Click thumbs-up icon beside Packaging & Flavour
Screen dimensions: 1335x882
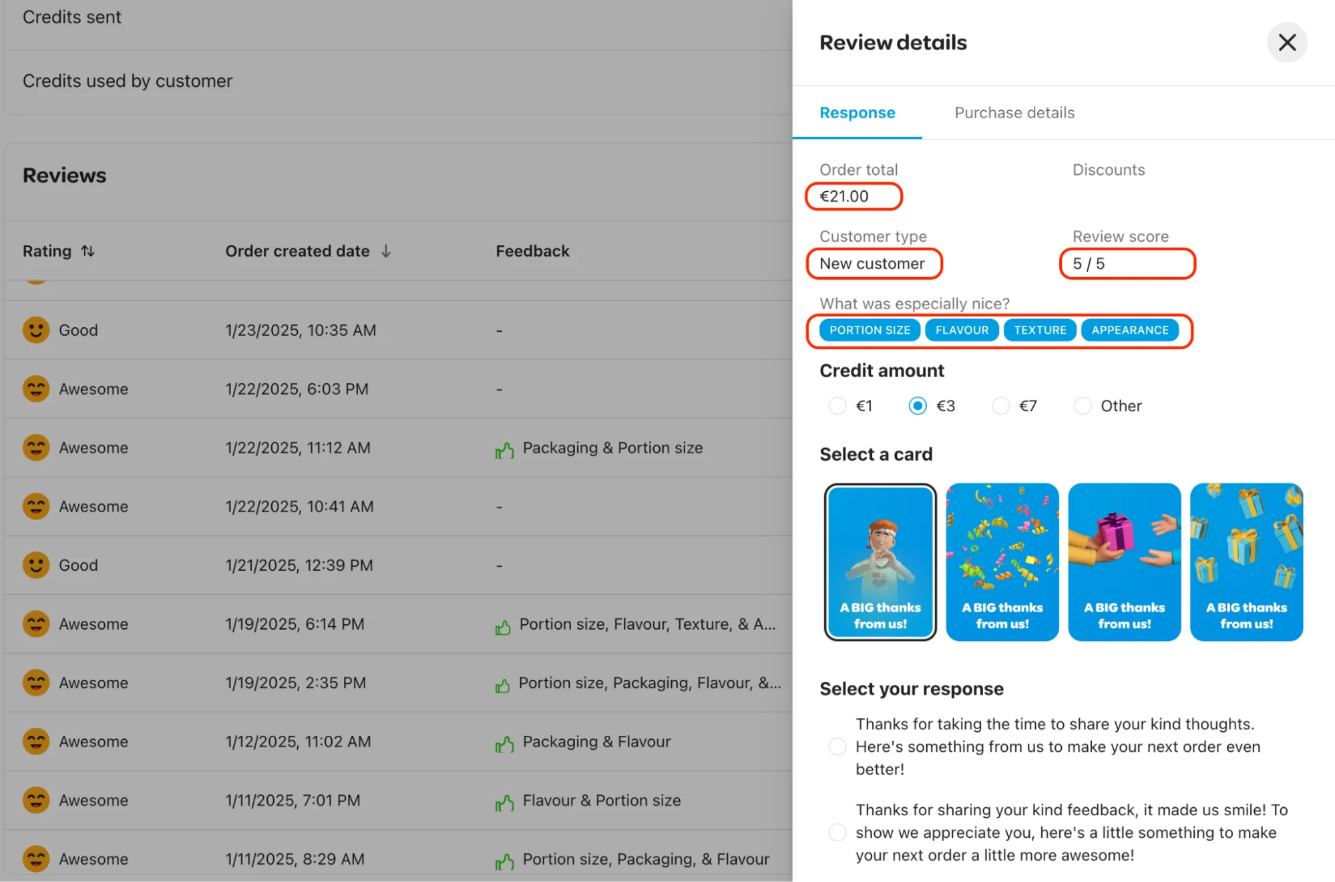point(505,744)
